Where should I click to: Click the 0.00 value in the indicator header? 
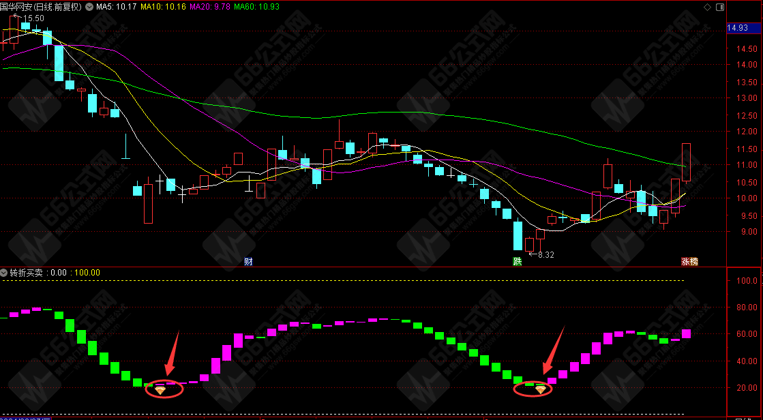click(59, 273)
